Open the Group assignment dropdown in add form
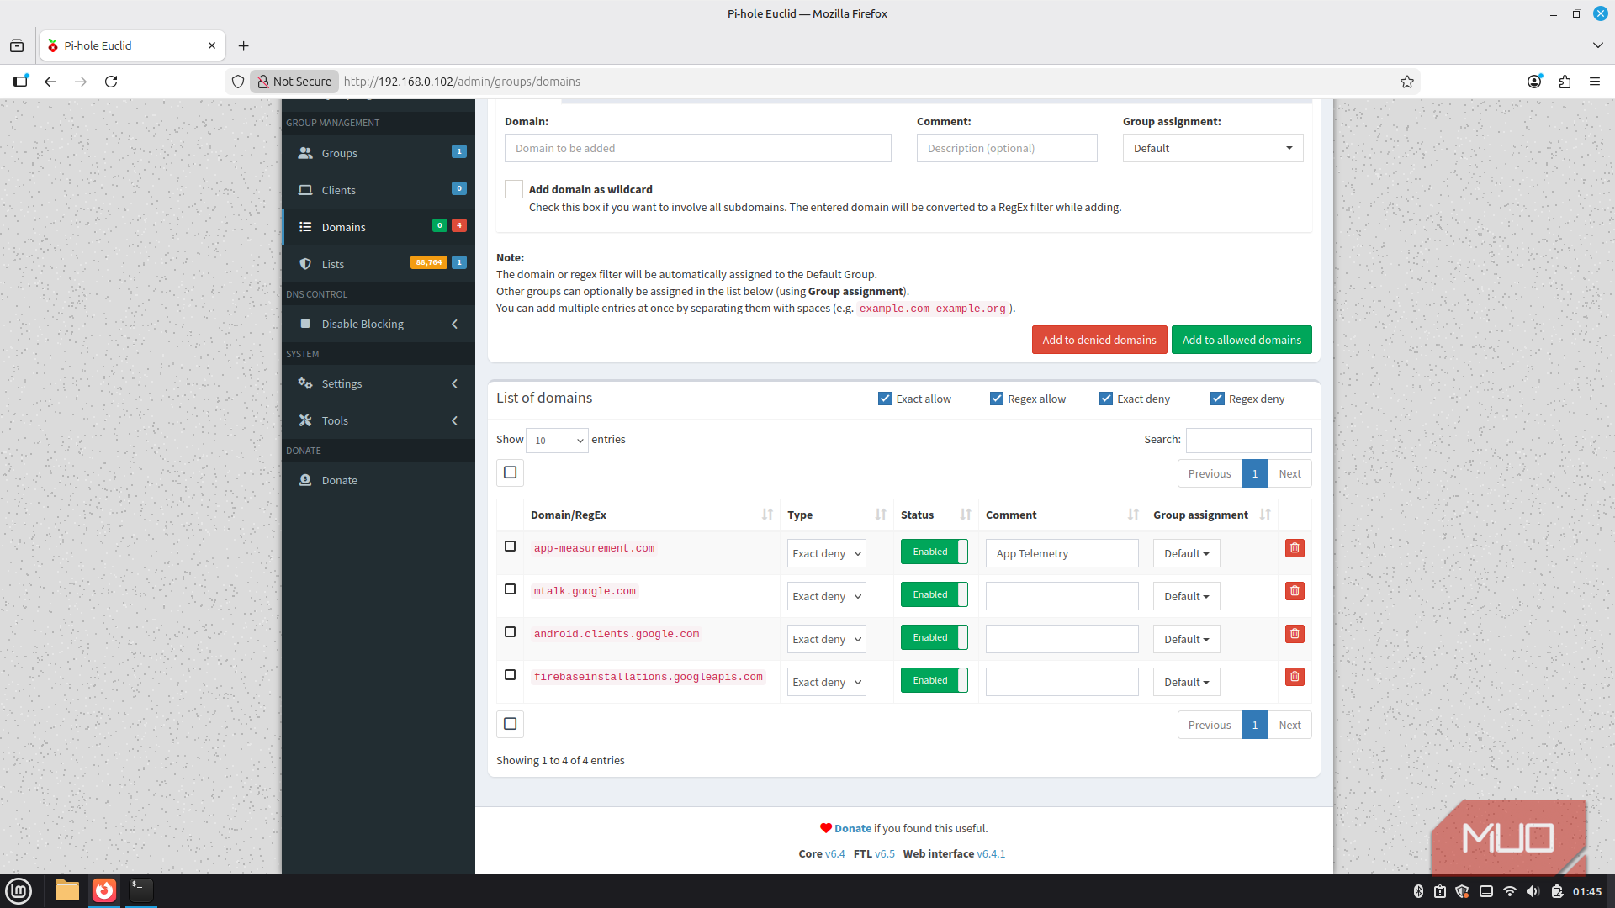This screenshot has height=908, width=1615. pyautogui.click(x=1213, y=148)
